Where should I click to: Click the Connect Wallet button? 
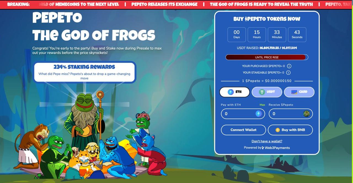(244, 130)
